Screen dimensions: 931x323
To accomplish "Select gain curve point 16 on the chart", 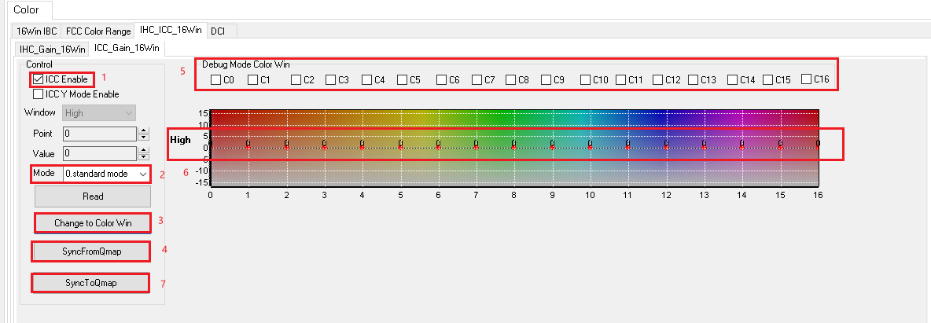I will (819, 146).
